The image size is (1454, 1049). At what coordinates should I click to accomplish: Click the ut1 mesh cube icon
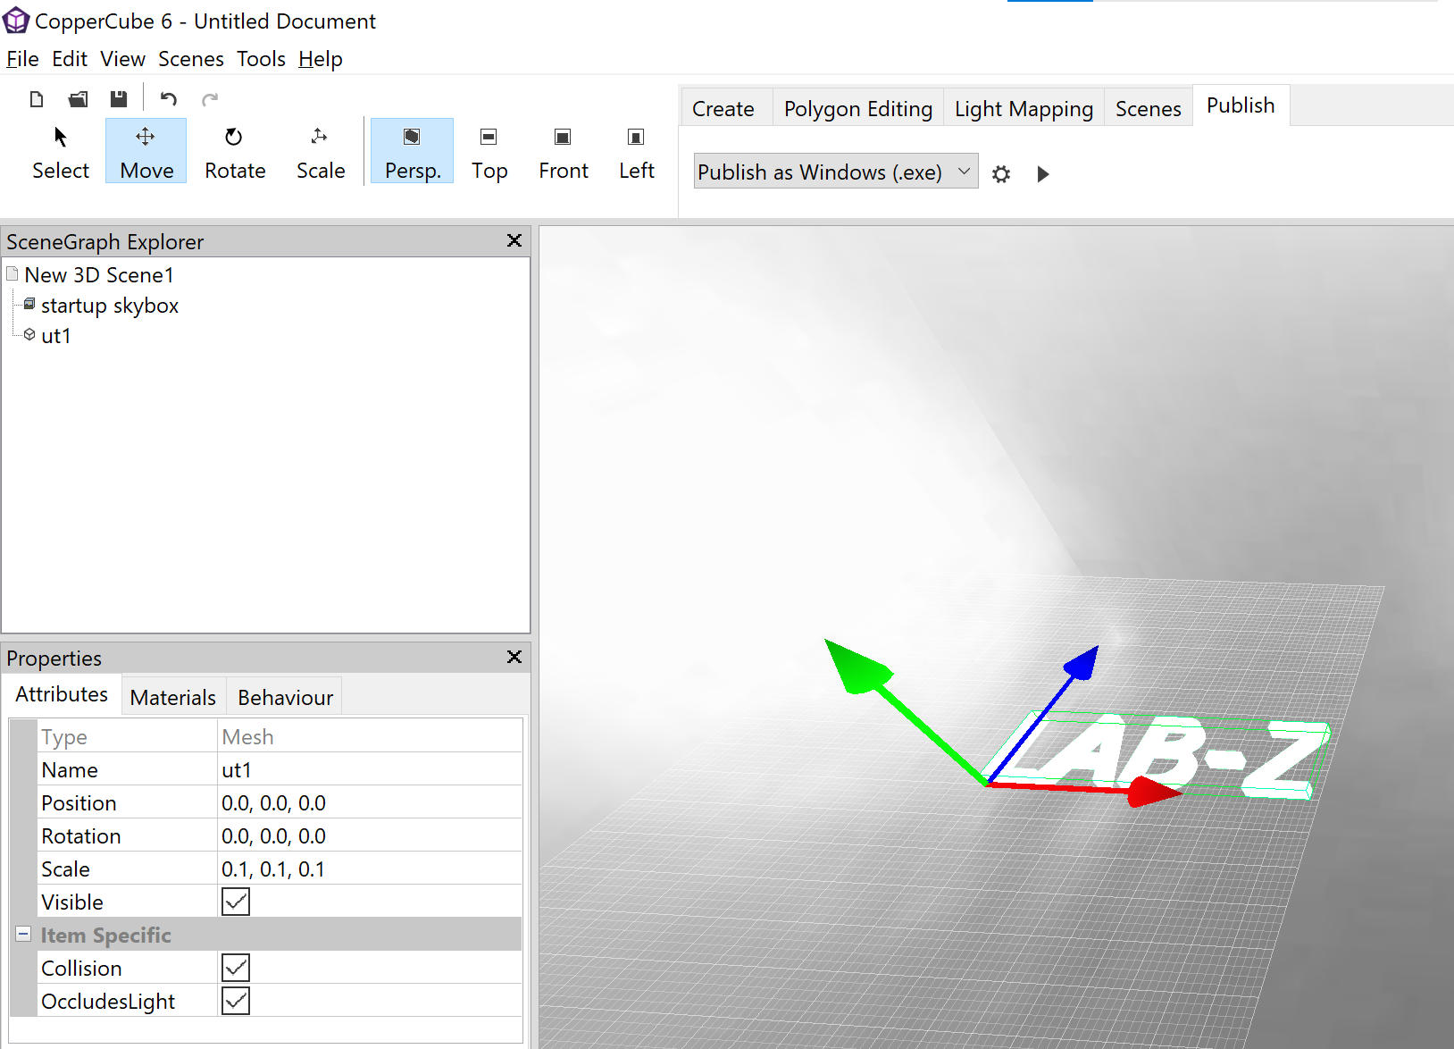[x=29, y=334]
